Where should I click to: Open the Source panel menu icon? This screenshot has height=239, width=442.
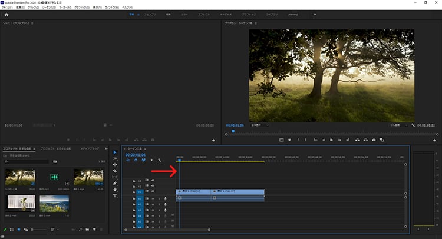point(32,24)
